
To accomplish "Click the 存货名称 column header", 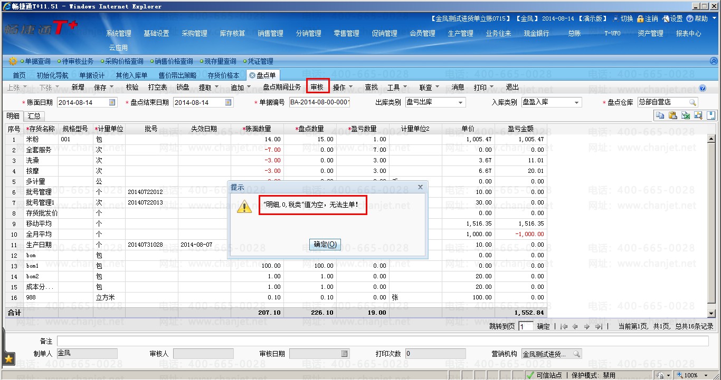I will click(41, 129).
